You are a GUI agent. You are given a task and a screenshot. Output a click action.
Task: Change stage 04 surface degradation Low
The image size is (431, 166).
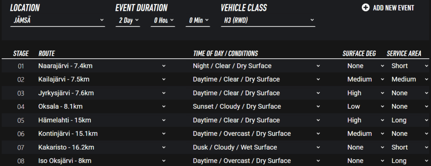point(366,106)
